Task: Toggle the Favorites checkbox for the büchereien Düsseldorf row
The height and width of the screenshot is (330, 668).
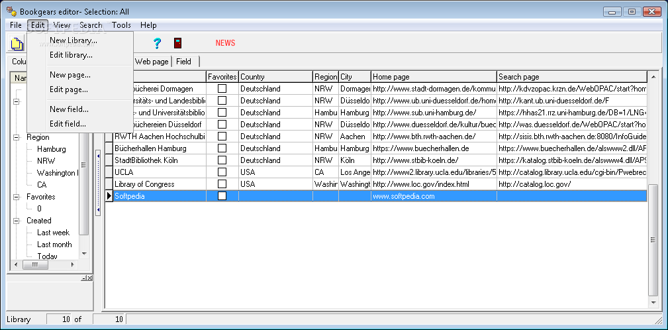Action: 222,125
